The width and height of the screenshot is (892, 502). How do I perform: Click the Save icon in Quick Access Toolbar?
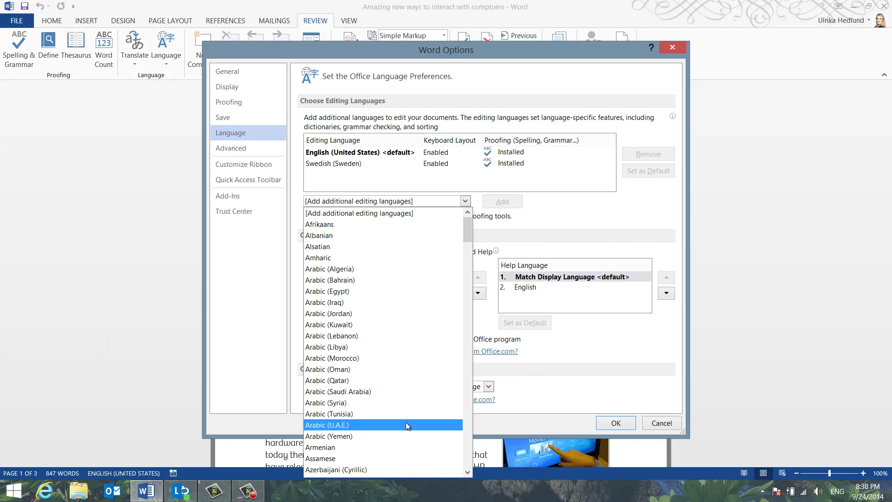pos(25,7)
